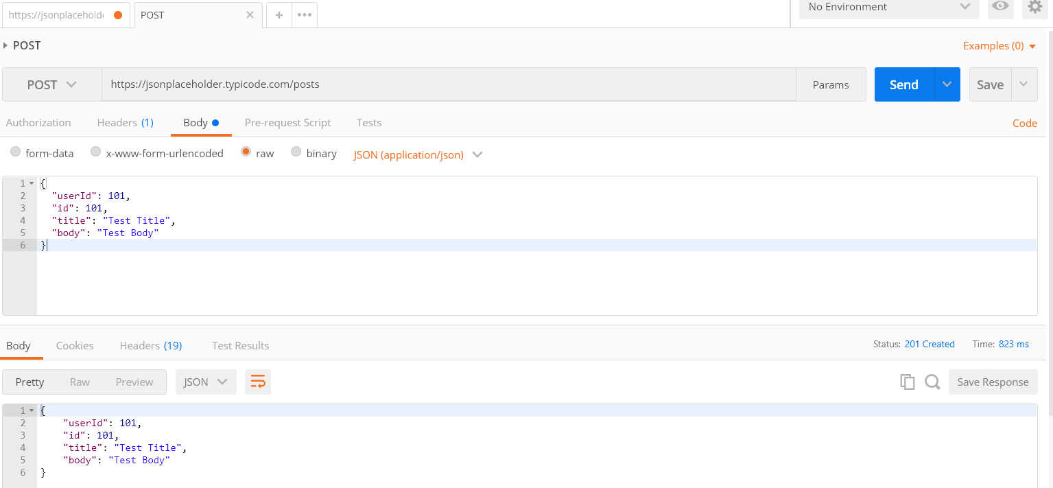The height and width of the screenshot is (488, 1053).
Task: Select the x-www-form-urlencoded body type
Action: click(x=95, y=152)
